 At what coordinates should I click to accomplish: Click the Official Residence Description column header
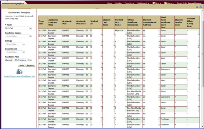coord(135,22)
